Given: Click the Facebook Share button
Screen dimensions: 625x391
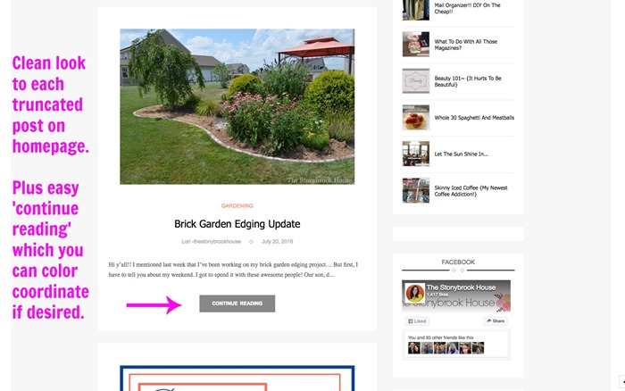Looking at the screenshot, I should [496, 320].
